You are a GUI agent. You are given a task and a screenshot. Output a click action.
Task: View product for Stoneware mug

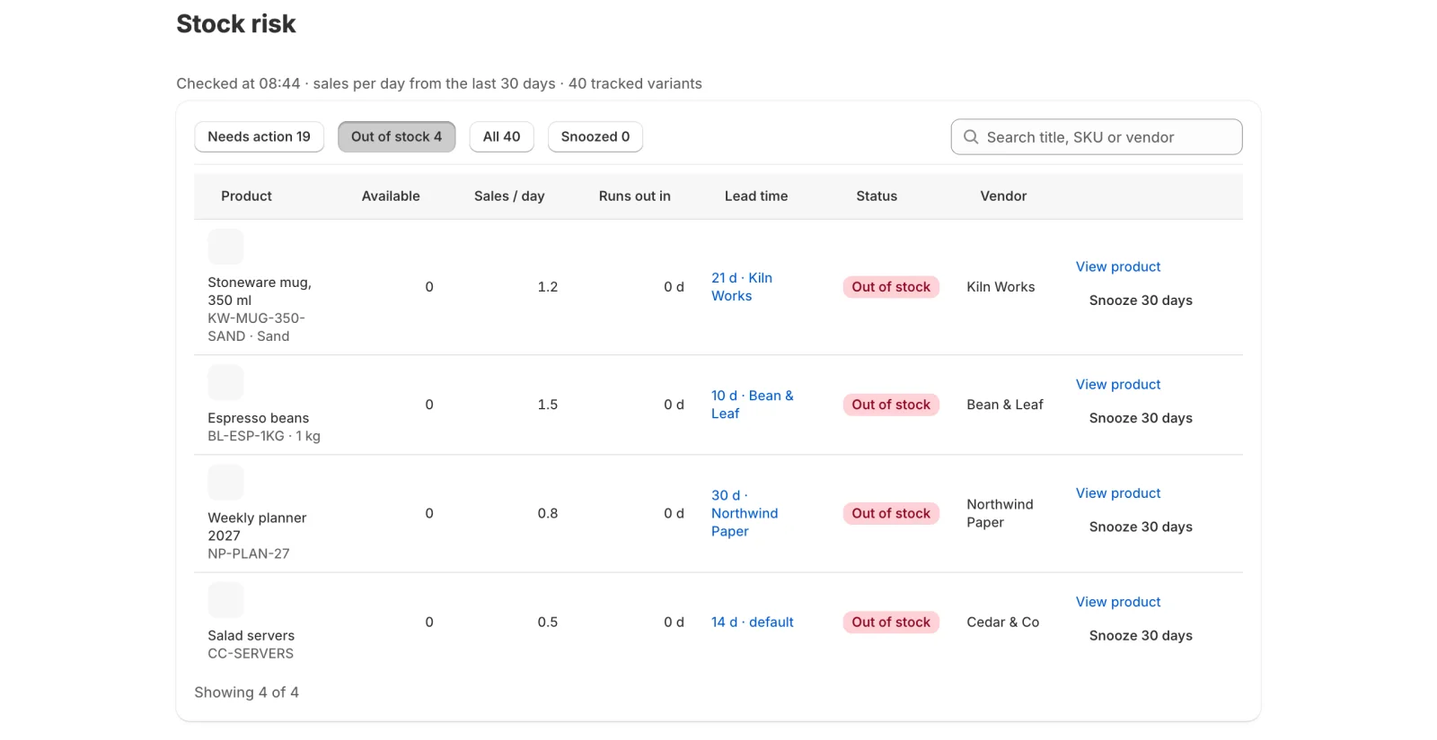(1118, 266)
